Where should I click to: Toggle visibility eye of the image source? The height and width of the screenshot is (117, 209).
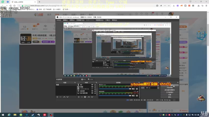tap(92, 87)
